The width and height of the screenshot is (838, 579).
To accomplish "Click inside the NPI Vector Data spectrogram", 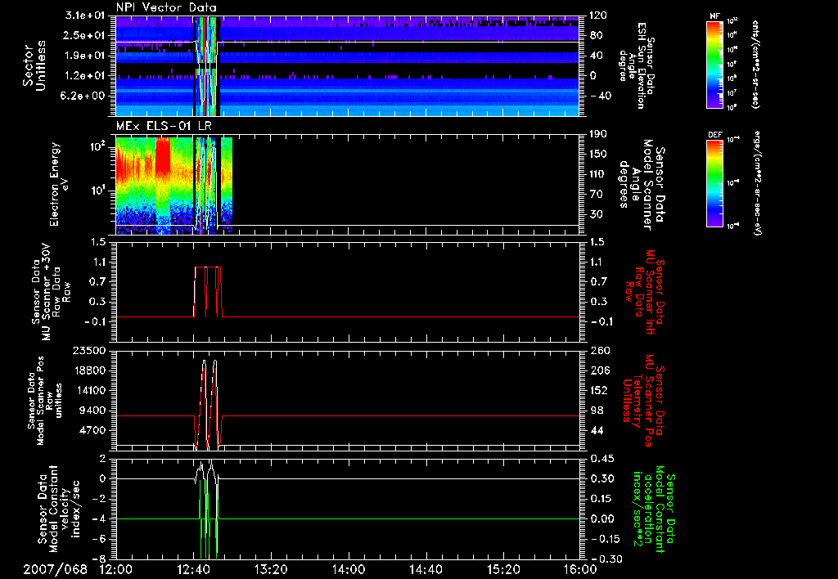I will [347, 66].
